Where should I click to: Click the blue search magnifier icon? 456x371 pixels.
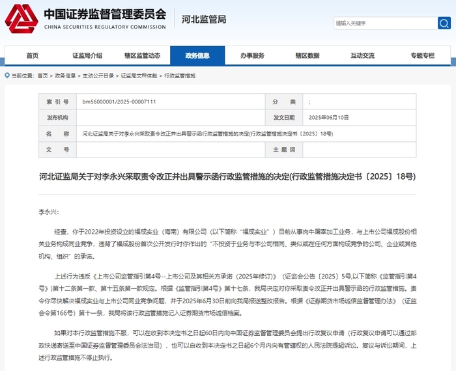[444, 23]
